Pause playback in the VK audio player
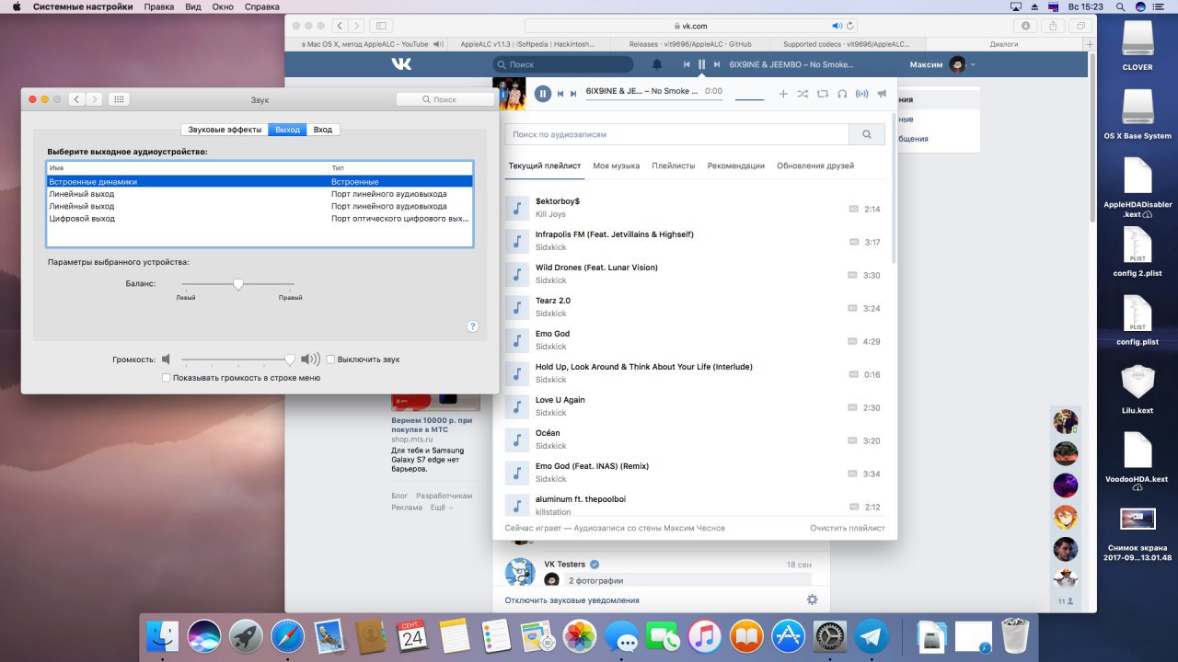Screen dimensions: 1178x662 [543, 93]
